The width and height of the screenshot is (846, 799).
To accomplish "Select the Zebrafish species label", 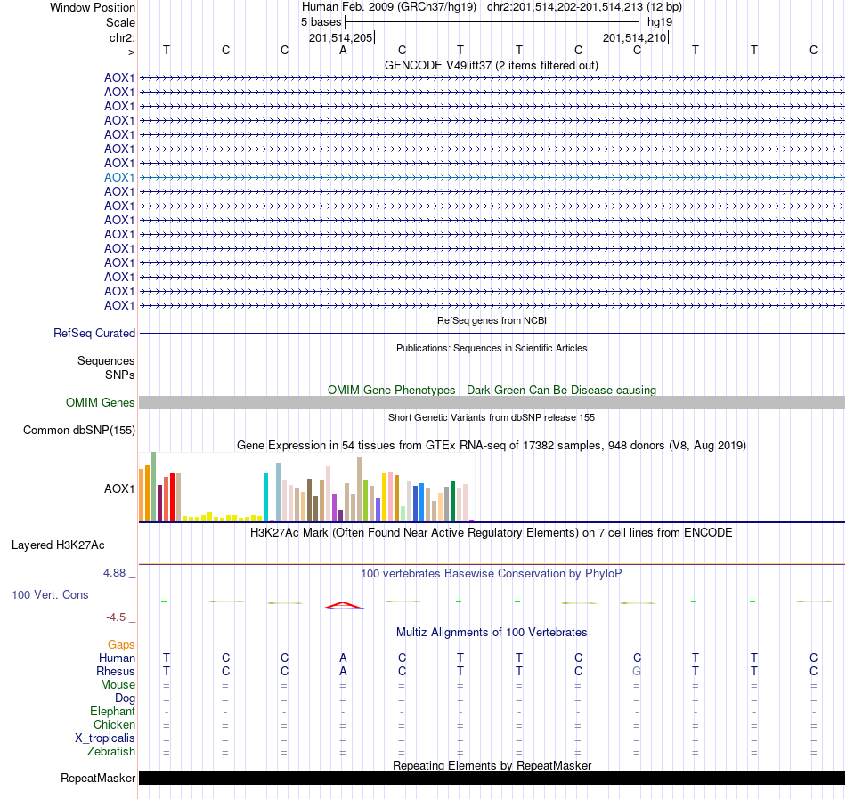I will 111,751.
